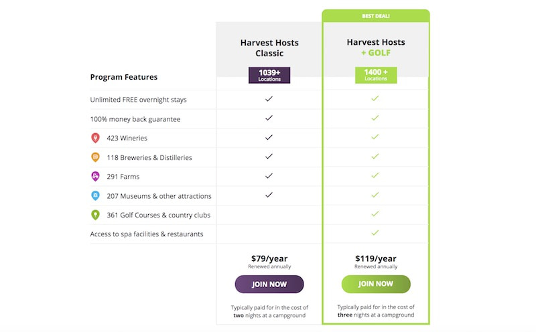Click green Golf checkmark for spa facilities access
This screenshot has height=332, width=536.
[x=375, y=233]
